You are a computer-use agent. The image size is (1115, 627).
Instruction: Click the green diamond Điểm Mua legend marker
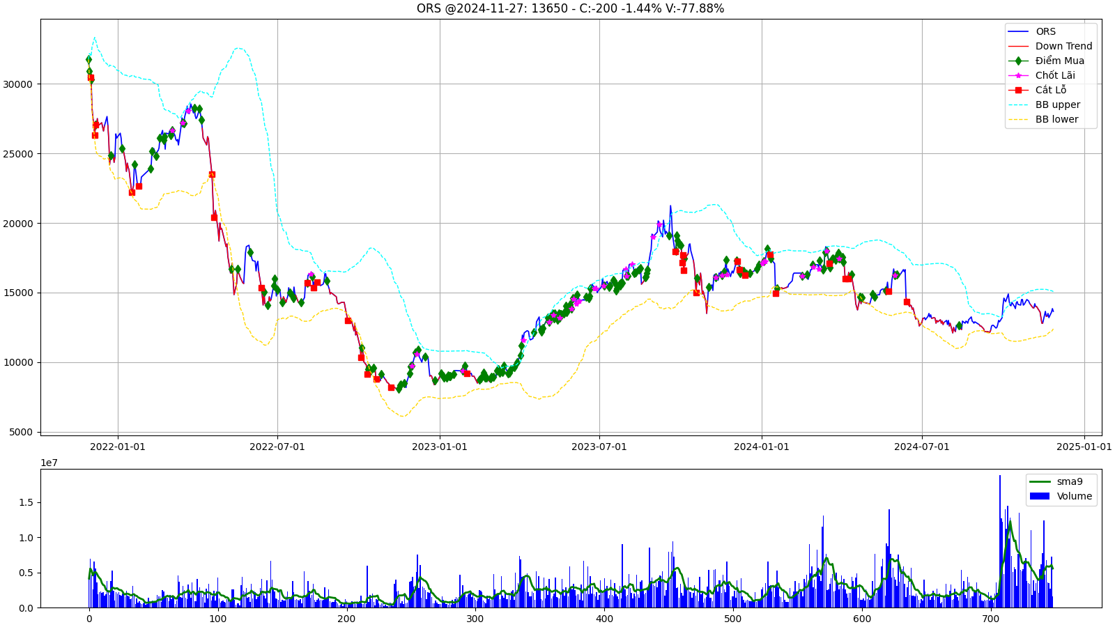1018,61
